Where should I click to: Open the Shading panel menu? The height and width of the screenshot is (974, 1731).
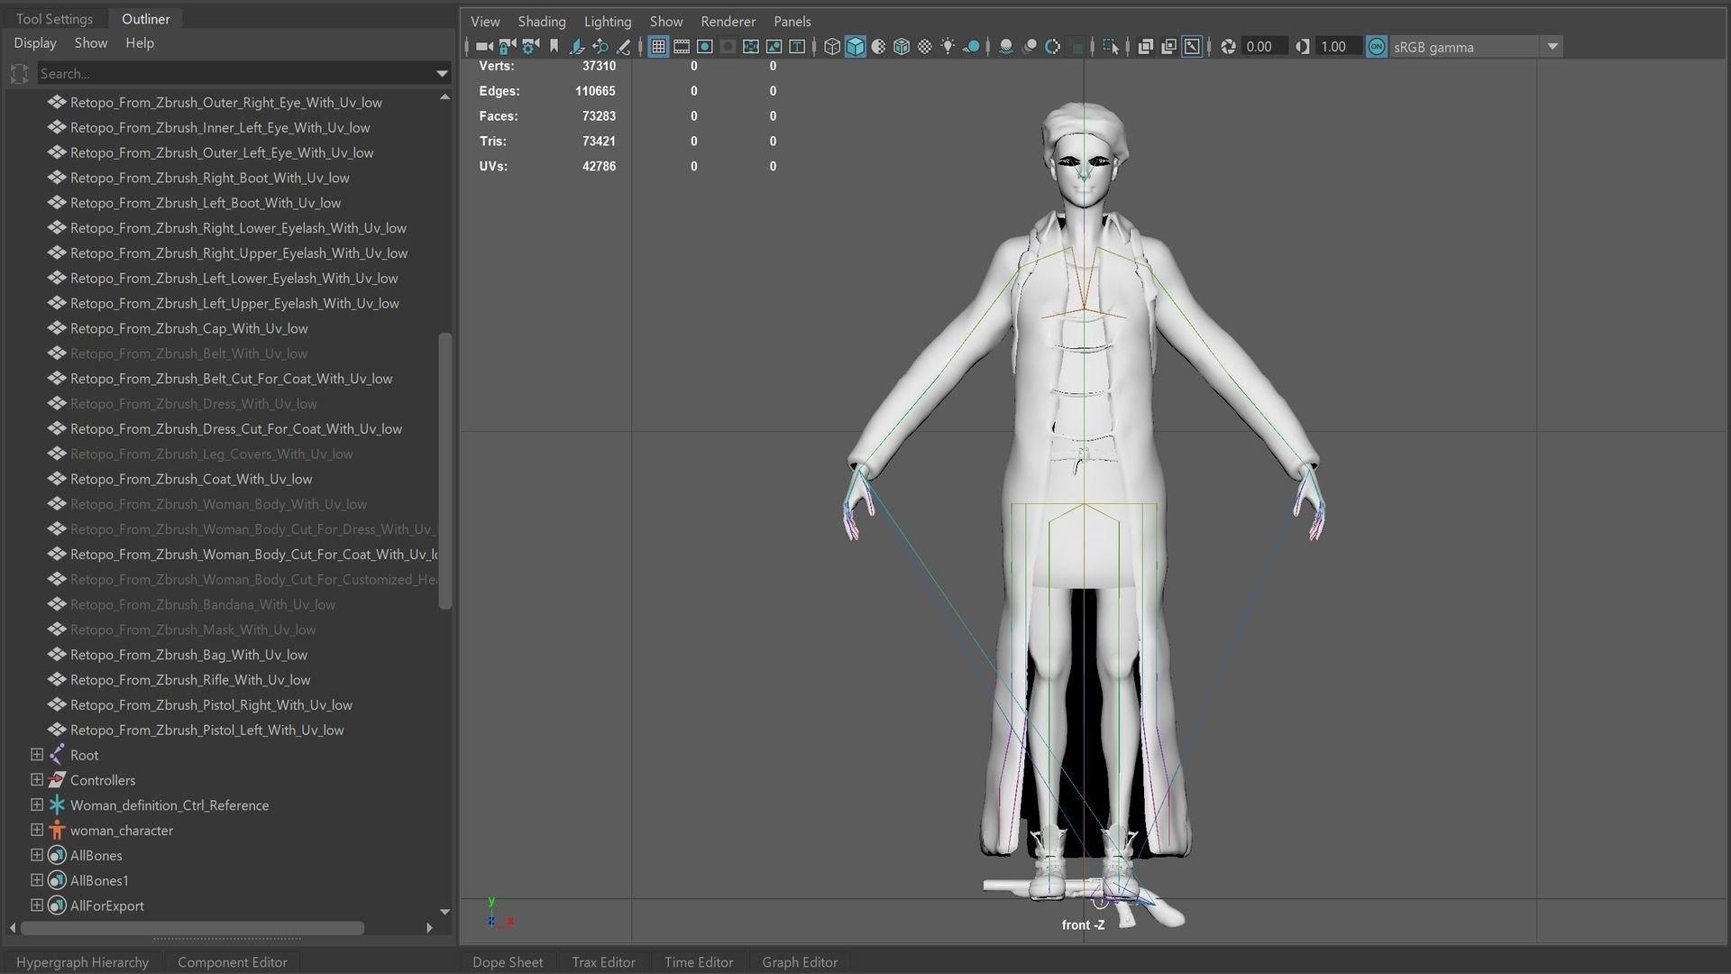click(541, 22)
